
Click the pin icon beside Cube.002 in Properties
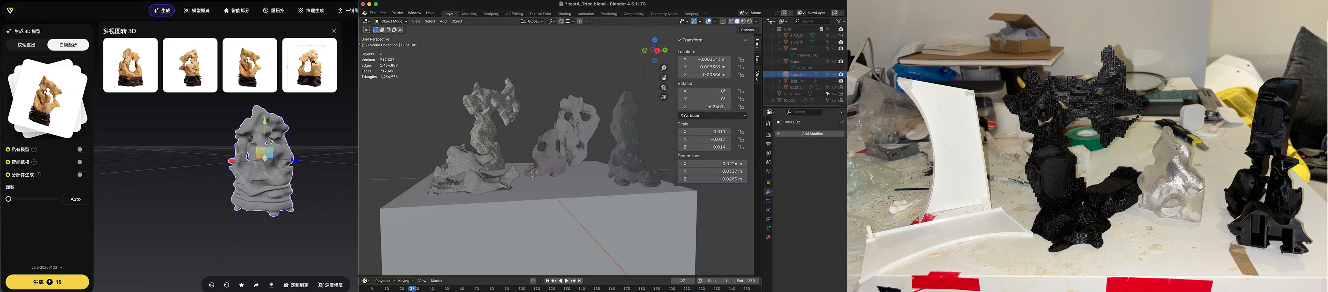[841, 122]
